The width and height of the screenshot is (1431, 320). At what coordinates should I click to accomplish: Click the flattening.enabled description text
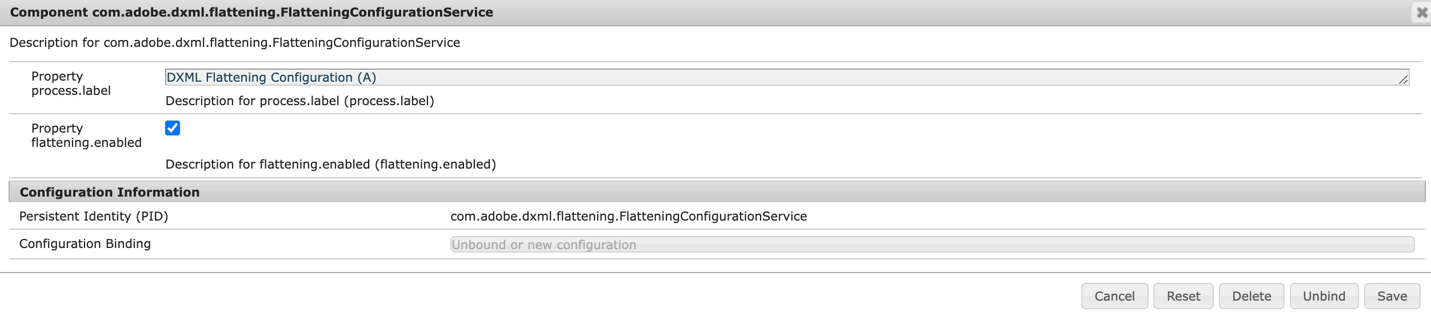tap(330, 165)
